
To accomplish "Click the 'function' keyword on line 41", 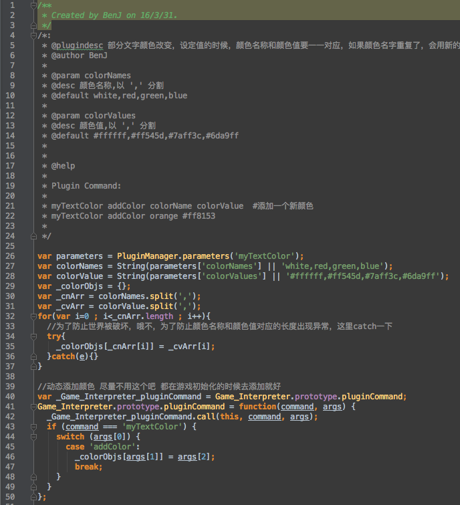I will (x=257, y=407).
